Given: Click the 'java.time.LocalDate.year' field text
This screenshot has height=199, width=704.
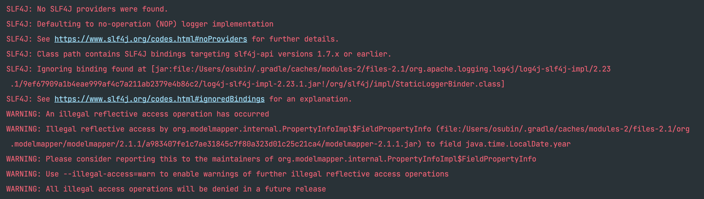Looking at the screenshot, I should point(518,144).
